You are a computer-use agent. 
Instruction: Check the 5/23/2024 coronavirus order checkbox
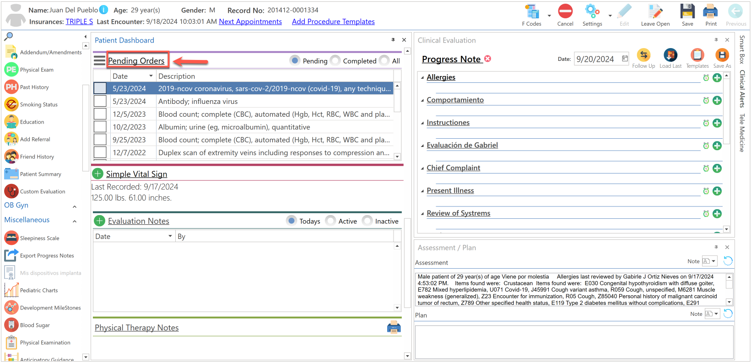point(100,88)
